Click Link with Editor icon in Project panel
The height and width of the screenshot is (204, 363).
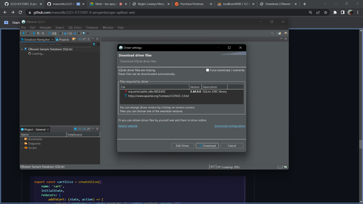click(88, 129)
